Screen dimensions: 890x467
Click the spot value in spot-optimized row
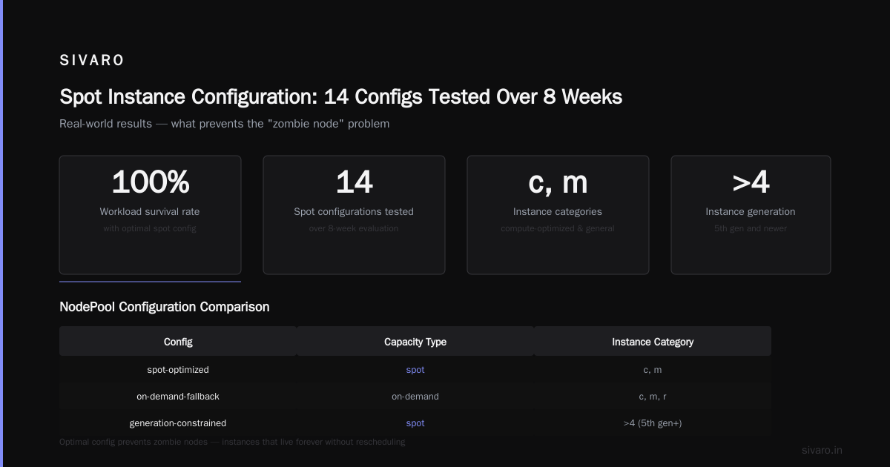coord(415,369)
